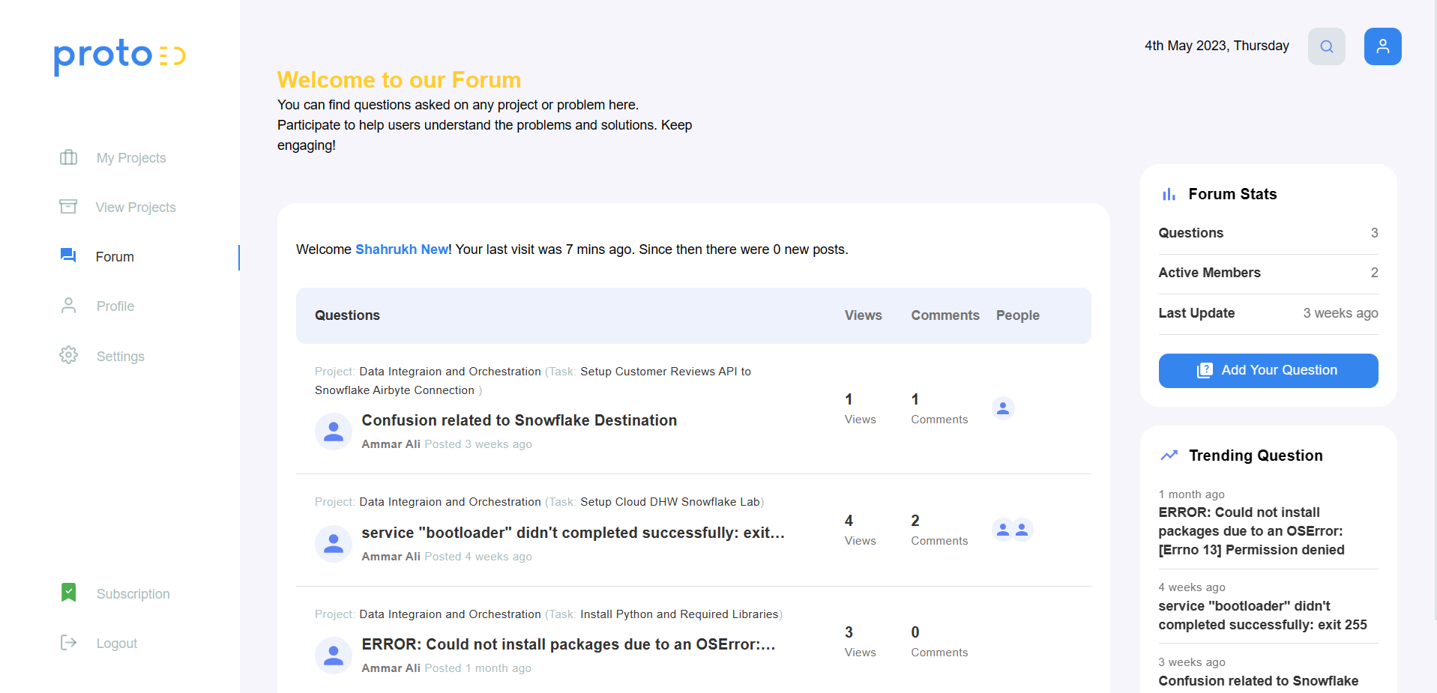Image resolution: width=1437 pixels, height=693 pixels.
Task: Click the Subscription bookmark icon
Action: [68, 593]
